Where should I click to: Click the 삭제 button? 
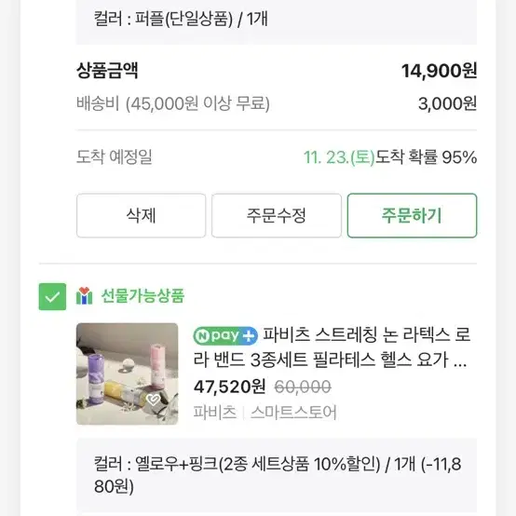(142, 215)
